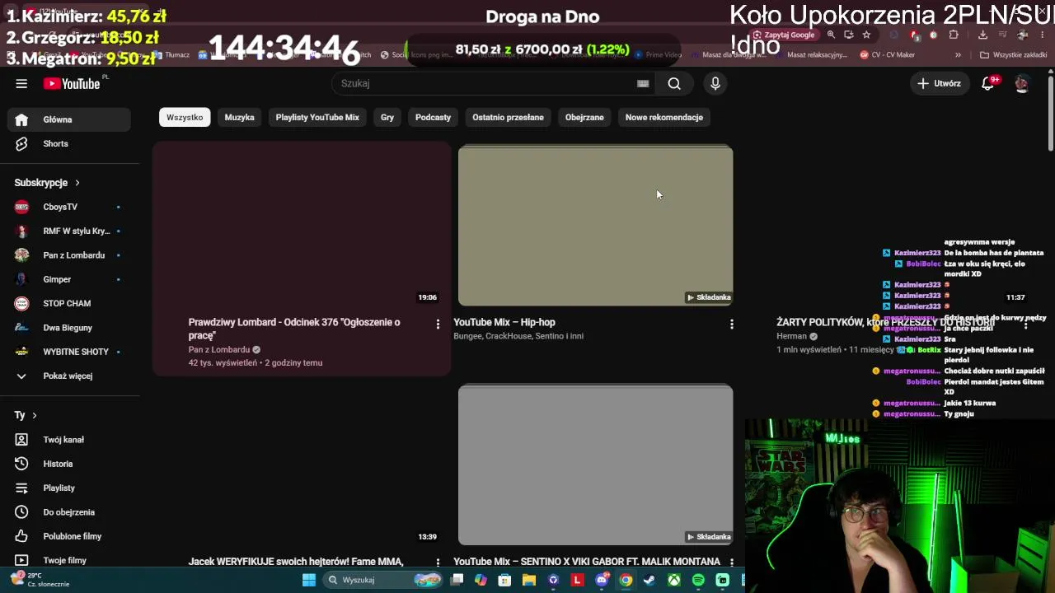Open Pan z Lombardu subscription channel
The width and height of the screenshot is (1055, 593).
pyautogui.click(x=68, y=255)
